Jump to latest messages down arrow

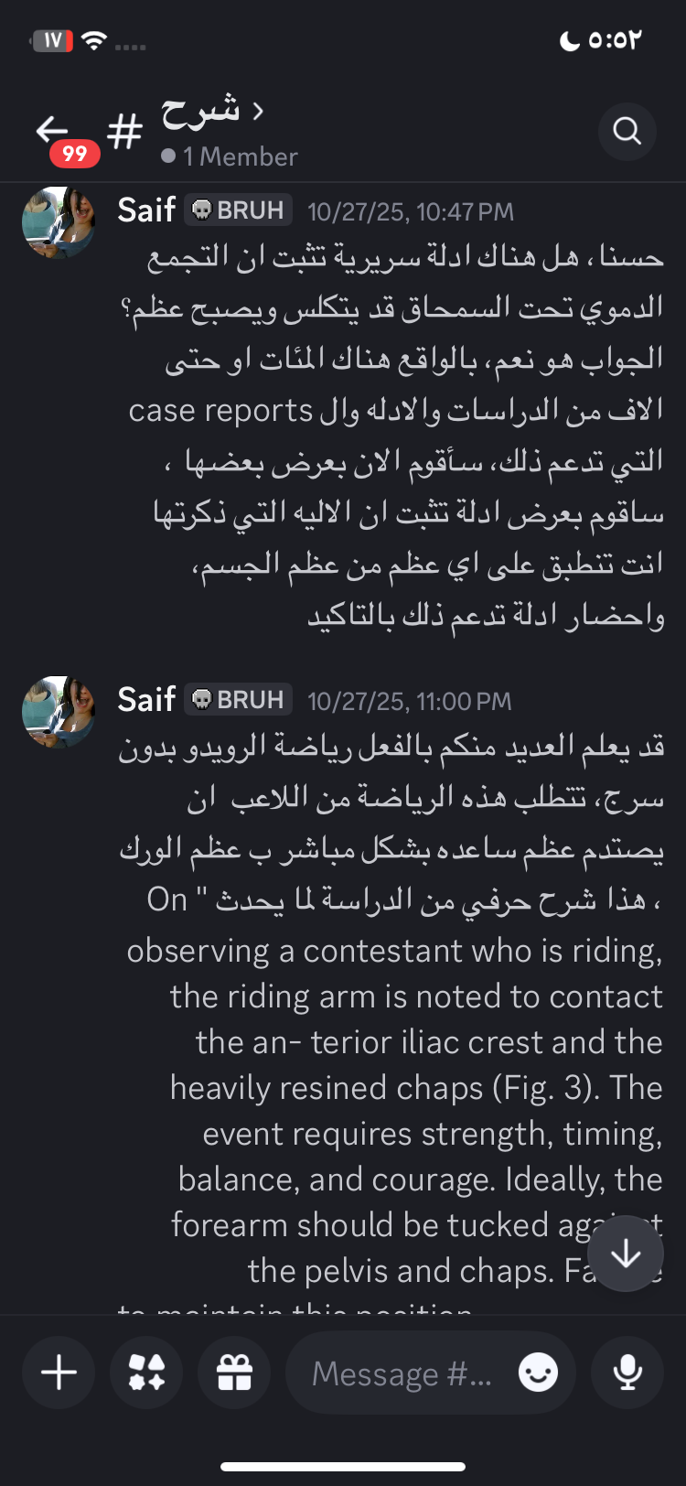[x=626, y=1254]
